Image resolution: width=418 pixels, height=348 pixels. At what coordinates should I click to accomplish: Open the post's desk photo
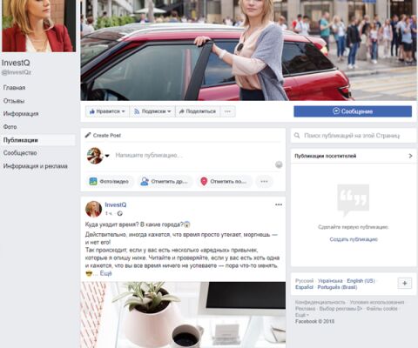(x=183, y=315)
